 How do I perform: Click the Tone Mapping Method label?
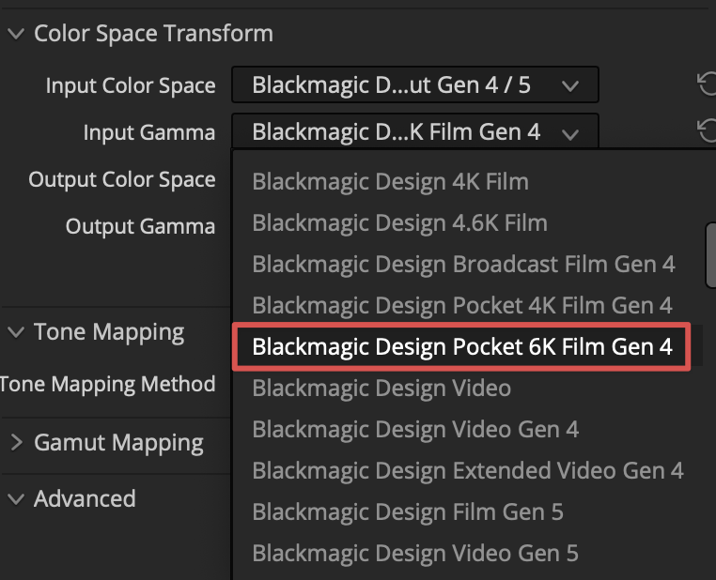(x=108, y=384)
